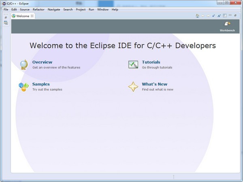Restore the Welcome view from the toolbar's far-right icon
The width and height of the screenshot is (243, 182).
click(x=235, y=15)
